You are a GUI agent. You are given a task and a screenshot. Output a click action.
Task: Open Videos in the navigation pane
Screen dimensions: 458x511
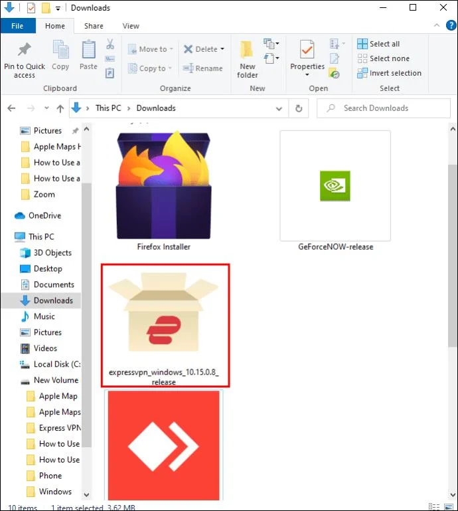[x=39, y=348]
